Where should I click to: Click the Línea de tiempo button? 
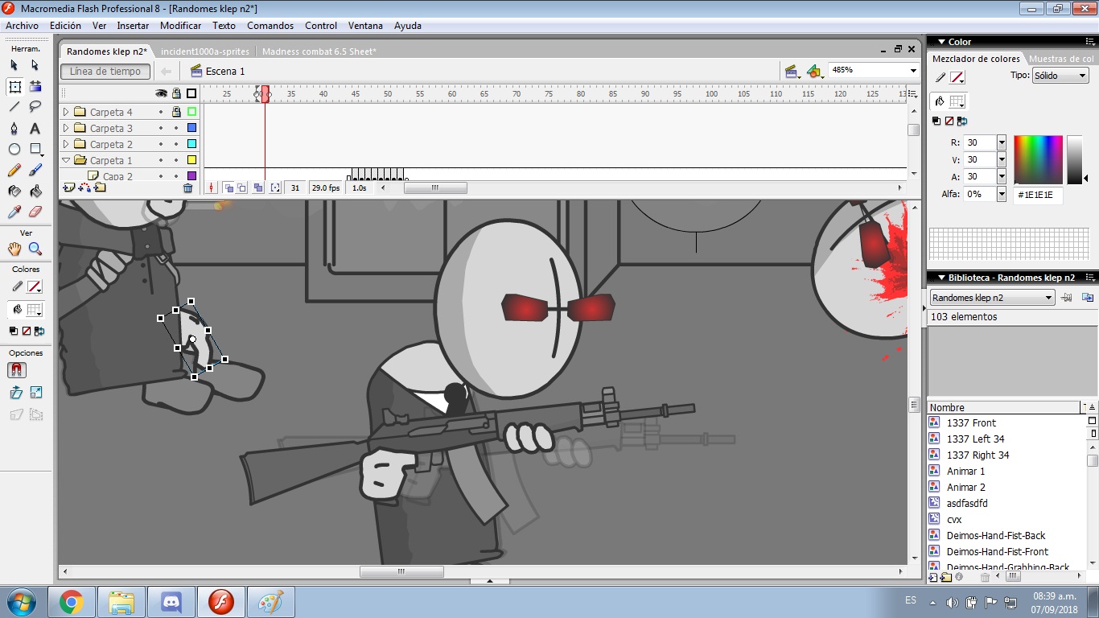point(105,72)
